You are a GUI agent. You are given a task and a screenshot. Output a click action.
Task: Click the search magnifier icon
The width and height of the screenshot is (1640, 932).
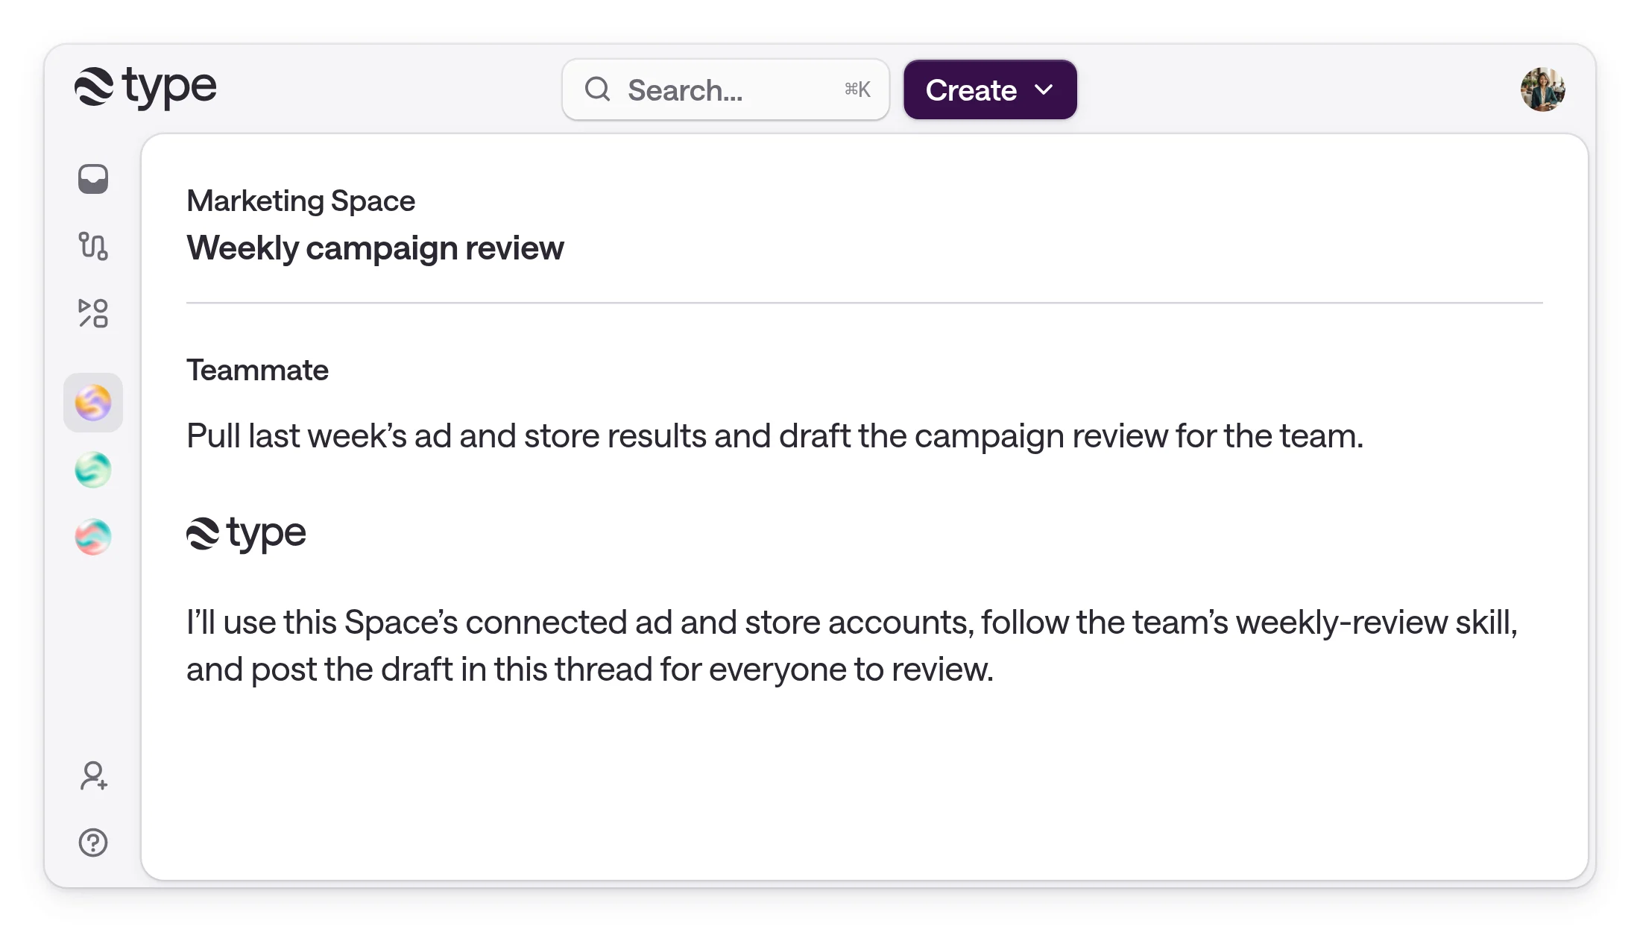[x=597, y=89]
